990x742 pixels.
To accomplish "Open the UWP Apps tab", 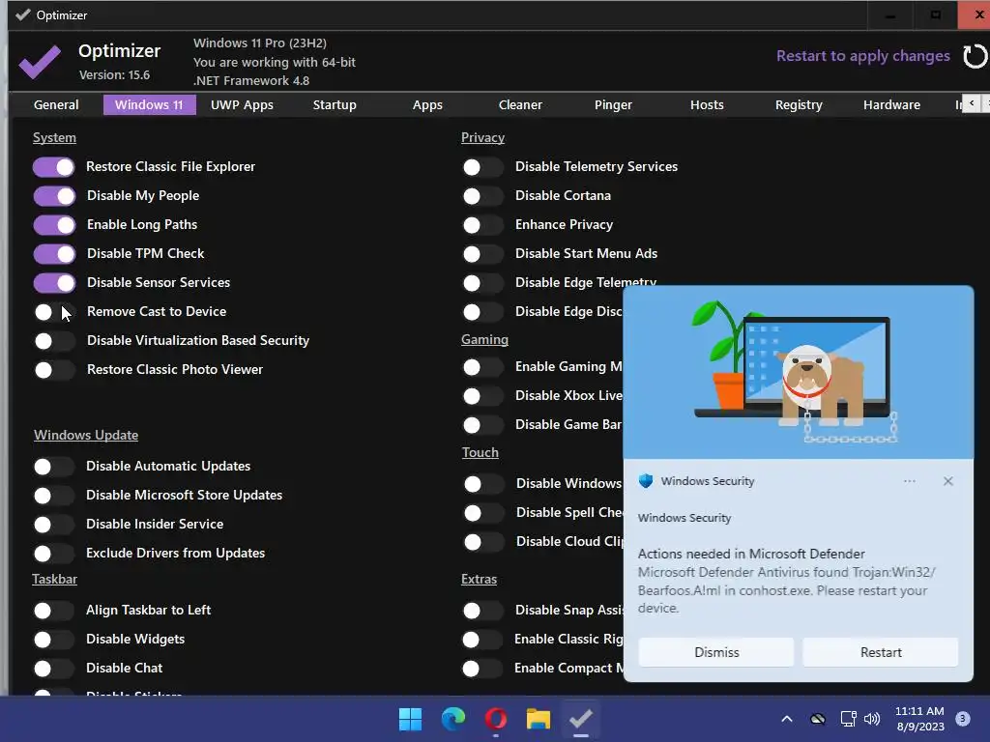I will coord(242,104).
